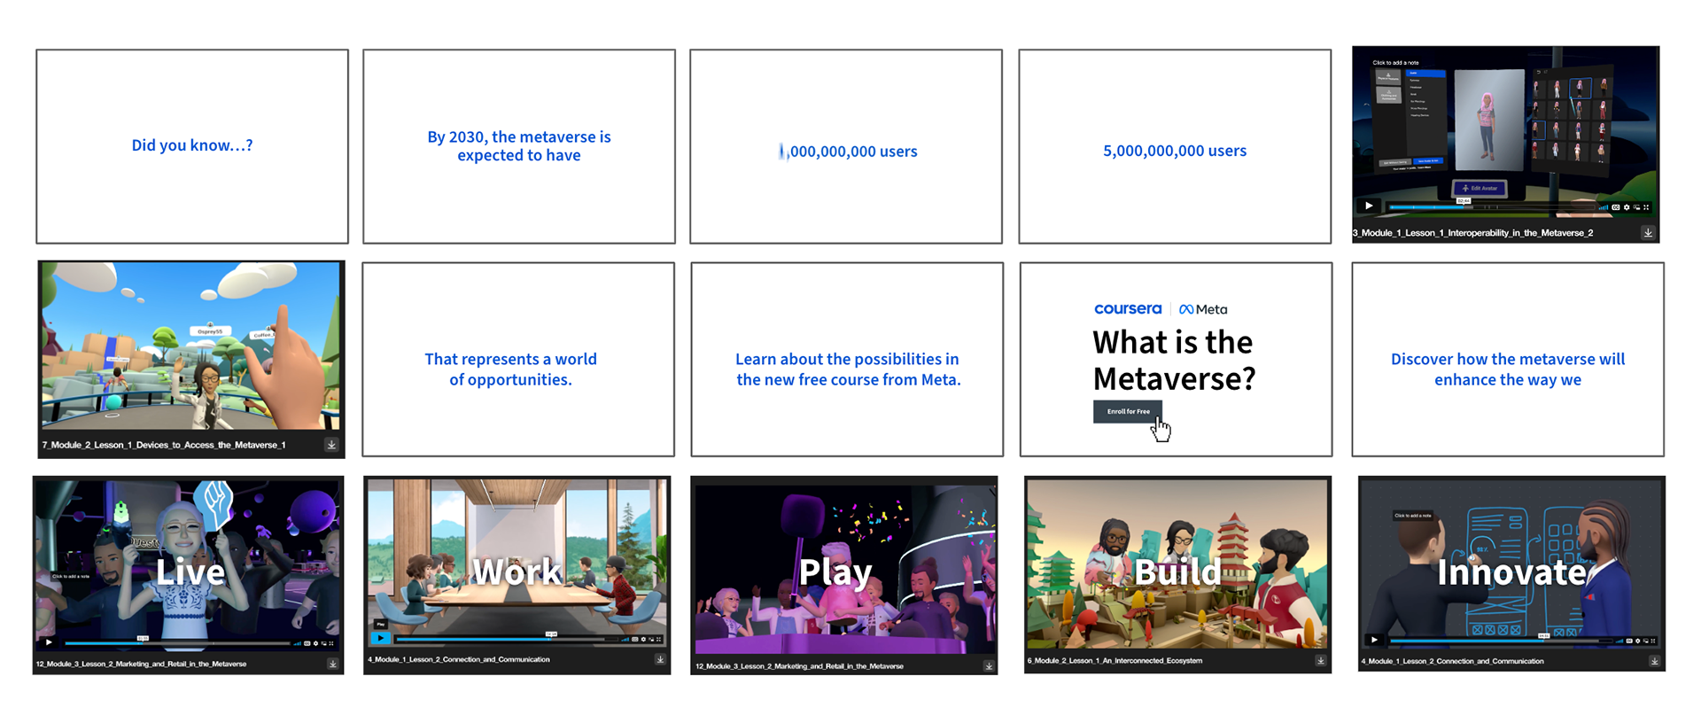The image size is (1701, 723).
Task: Download the Interoperability_in_the_Metaverse_2 clip
Action: pos(1648,233)
